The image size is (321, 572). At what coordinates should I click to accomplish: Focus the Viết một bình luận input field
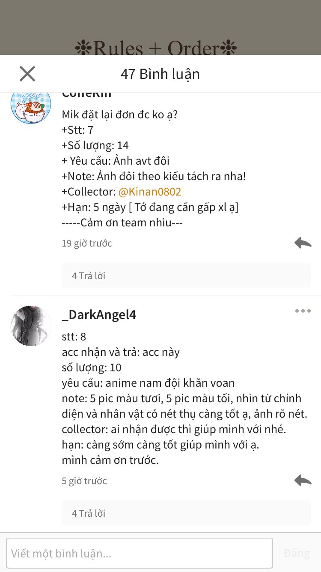tap(140, 553)
